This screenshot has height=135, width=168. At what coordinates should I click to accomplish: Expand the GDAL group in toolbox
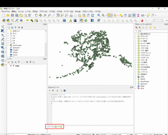[x=136, y=77]
